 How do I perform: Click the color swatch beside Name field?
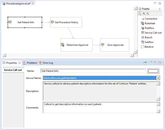pos(153,71)
